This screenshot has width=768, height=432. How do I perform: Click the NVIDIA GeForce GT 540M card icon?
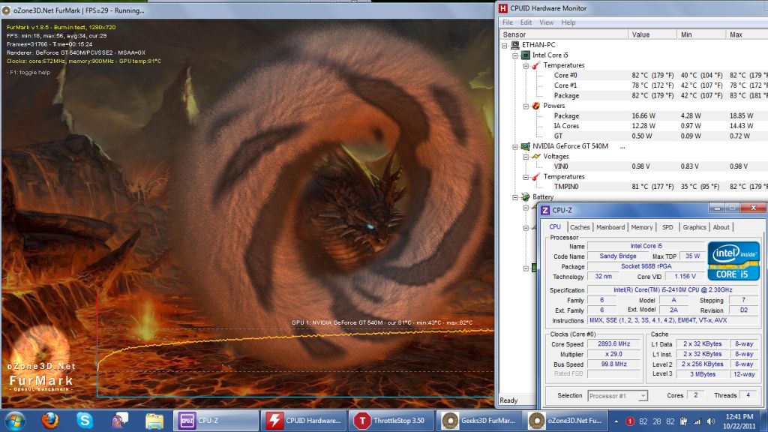pyautogui.click(x=526, y=146)
